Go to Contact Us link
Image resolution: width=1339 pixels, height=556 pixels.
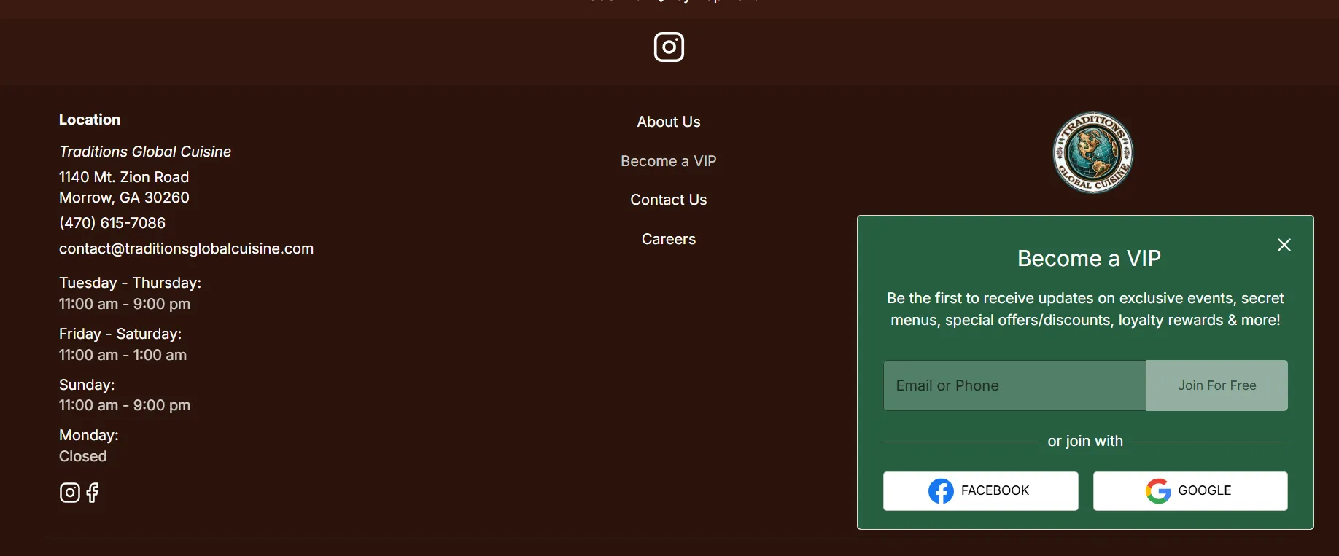668,200
